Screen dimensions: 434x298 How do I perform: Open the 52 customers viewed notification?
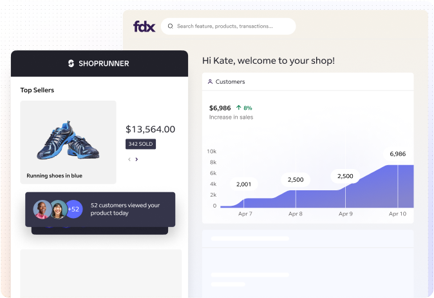(x=100, y=210)
